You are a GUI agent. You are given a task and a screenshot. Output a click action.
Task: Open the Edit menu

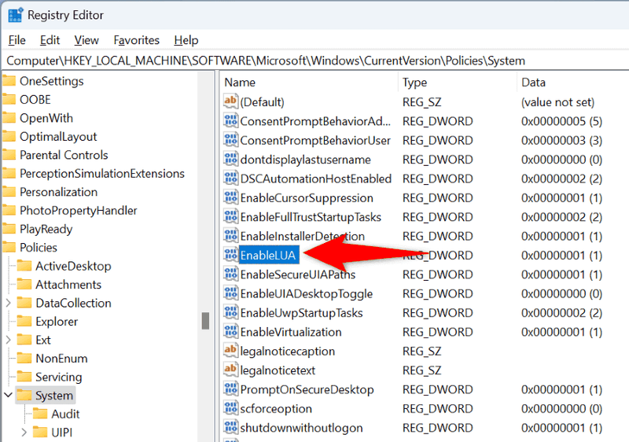tap(50, 40)
